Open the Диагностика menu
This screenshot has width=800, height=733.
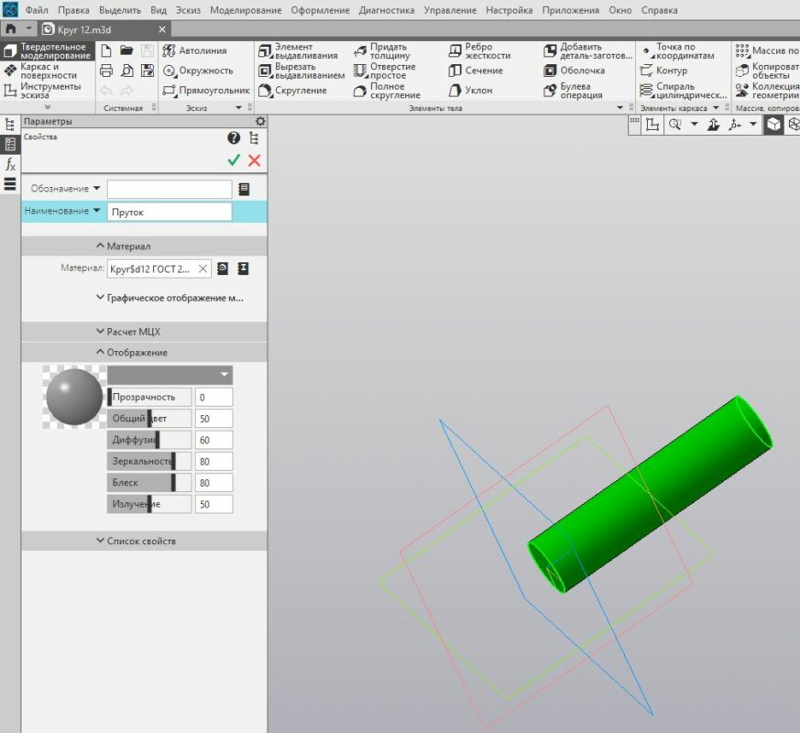386,11
